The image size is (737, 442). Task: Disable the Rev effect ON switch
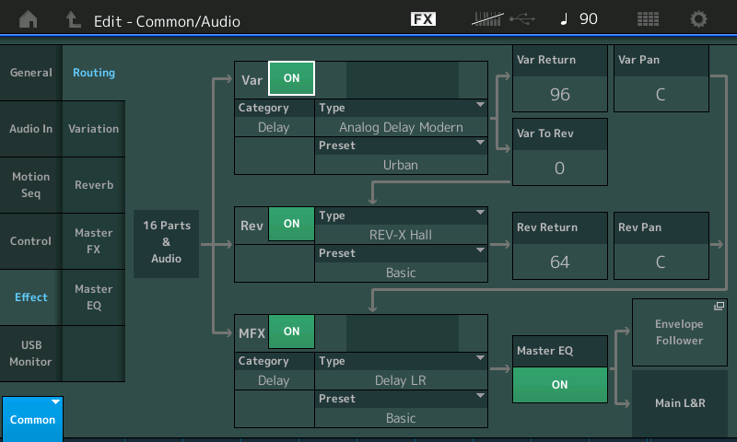[x=291, y=224]
